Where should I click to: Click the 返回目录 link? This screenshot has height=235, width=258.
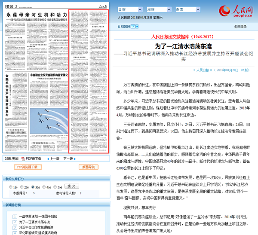point(240,27)
